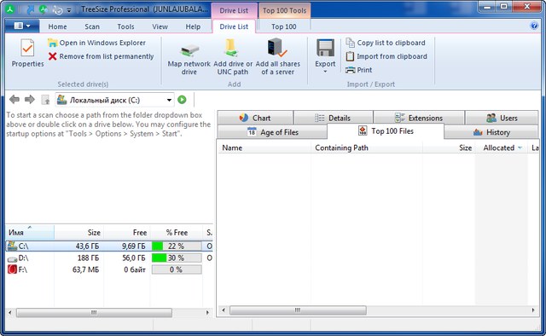Click the TreeSize app icon in title bar

point(9,9)
